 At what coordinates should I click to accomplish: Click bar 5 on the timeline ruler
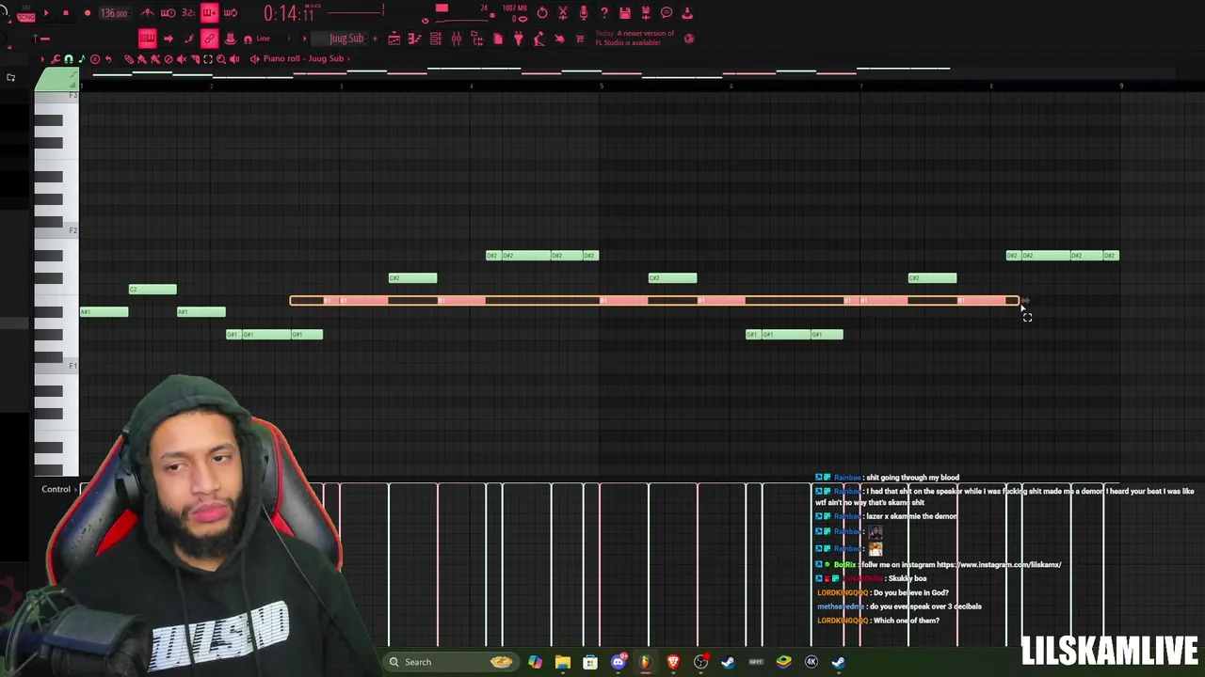click(602, 87)
